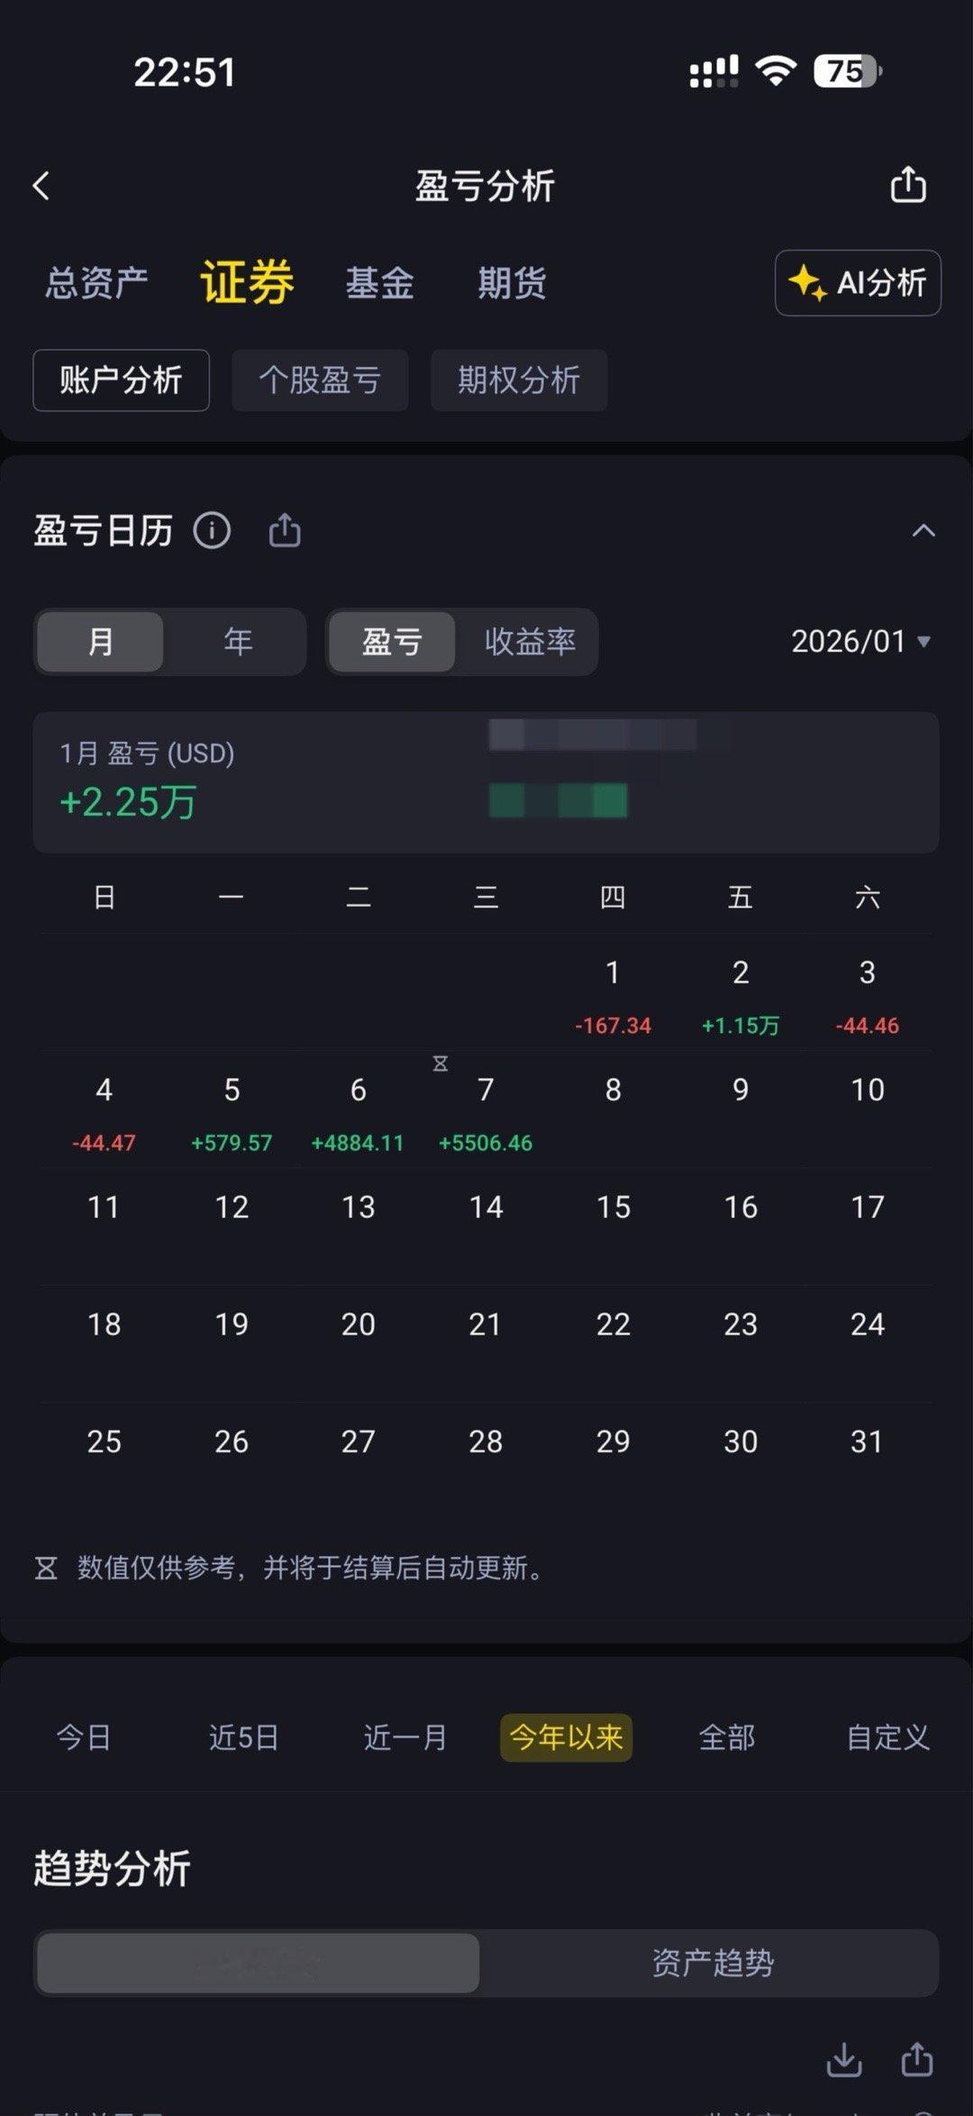Open 个股盈亏 analysis
973x2116 pixels.
[321, 380]
